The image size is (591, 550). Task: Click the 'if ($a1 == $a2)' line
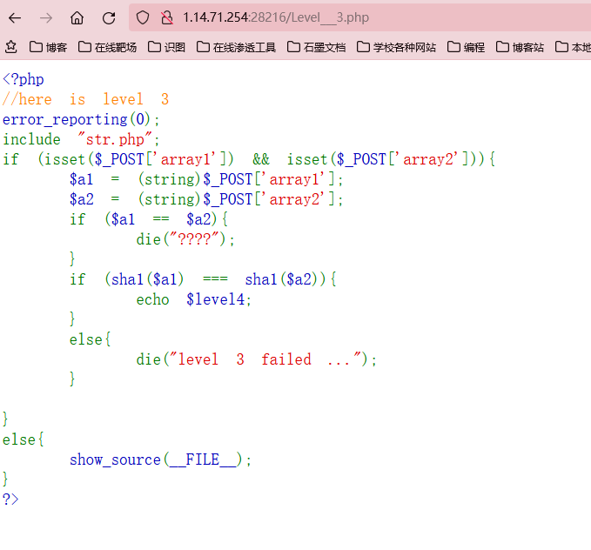(149, 219)
